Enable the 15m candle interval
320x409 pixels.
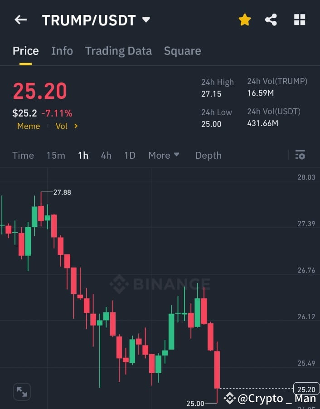55,155
